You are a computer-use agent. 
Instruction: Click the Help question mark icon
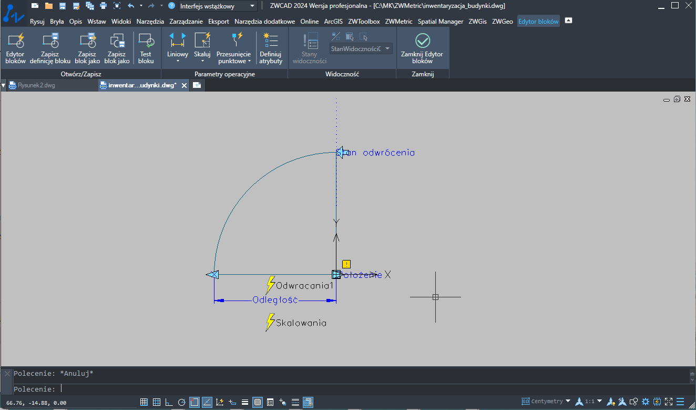point(171,6)
